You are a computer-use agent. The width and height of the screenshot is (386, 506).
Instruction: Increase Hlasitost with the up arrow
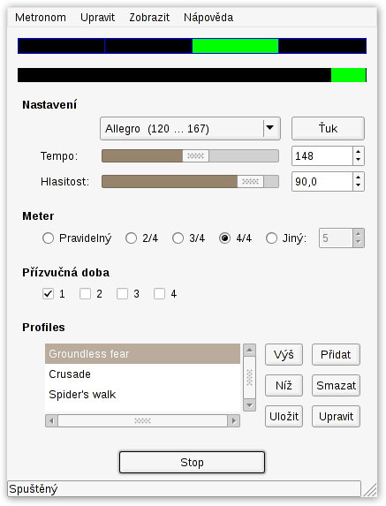(359, 177)
